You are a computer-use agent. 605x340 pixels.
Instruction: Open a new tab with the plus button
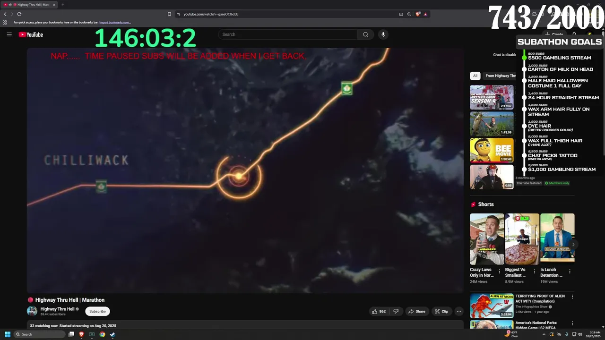[62, 5]
